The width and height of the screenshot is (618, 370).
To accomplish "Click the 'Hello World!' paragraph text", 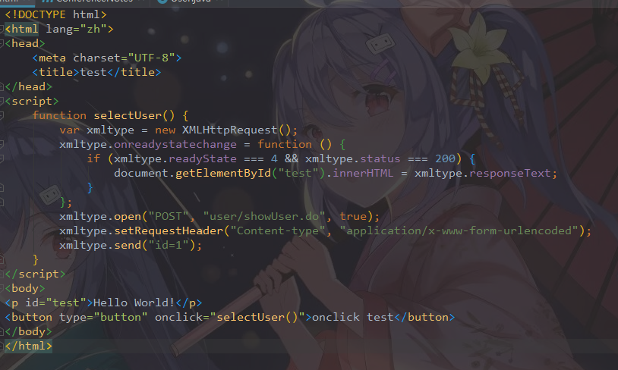I will pos(134,303).
